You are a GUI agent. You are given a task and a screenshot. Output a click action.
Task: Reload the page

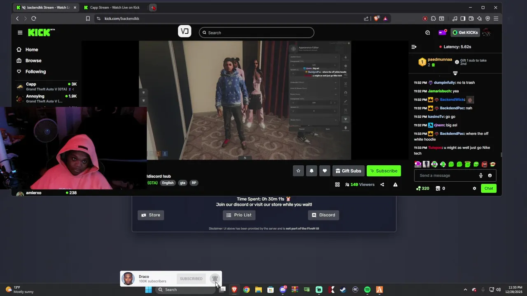[34, 18]
